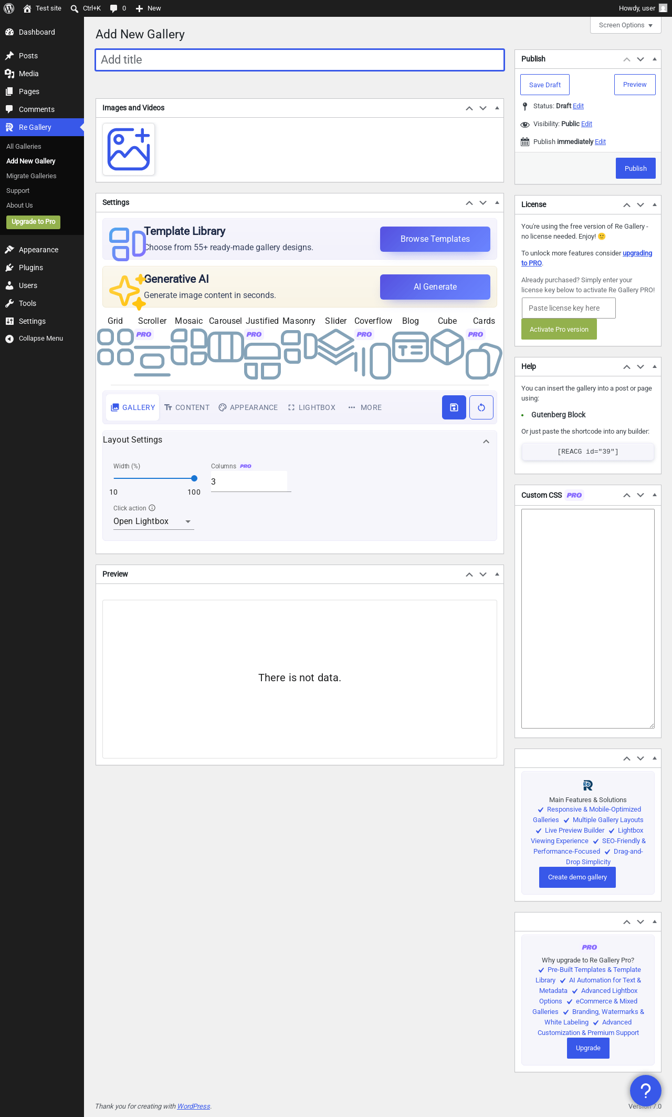Click the New content plus item
672x1117 pixels.
pyautogui.click(x=148, y=8)
